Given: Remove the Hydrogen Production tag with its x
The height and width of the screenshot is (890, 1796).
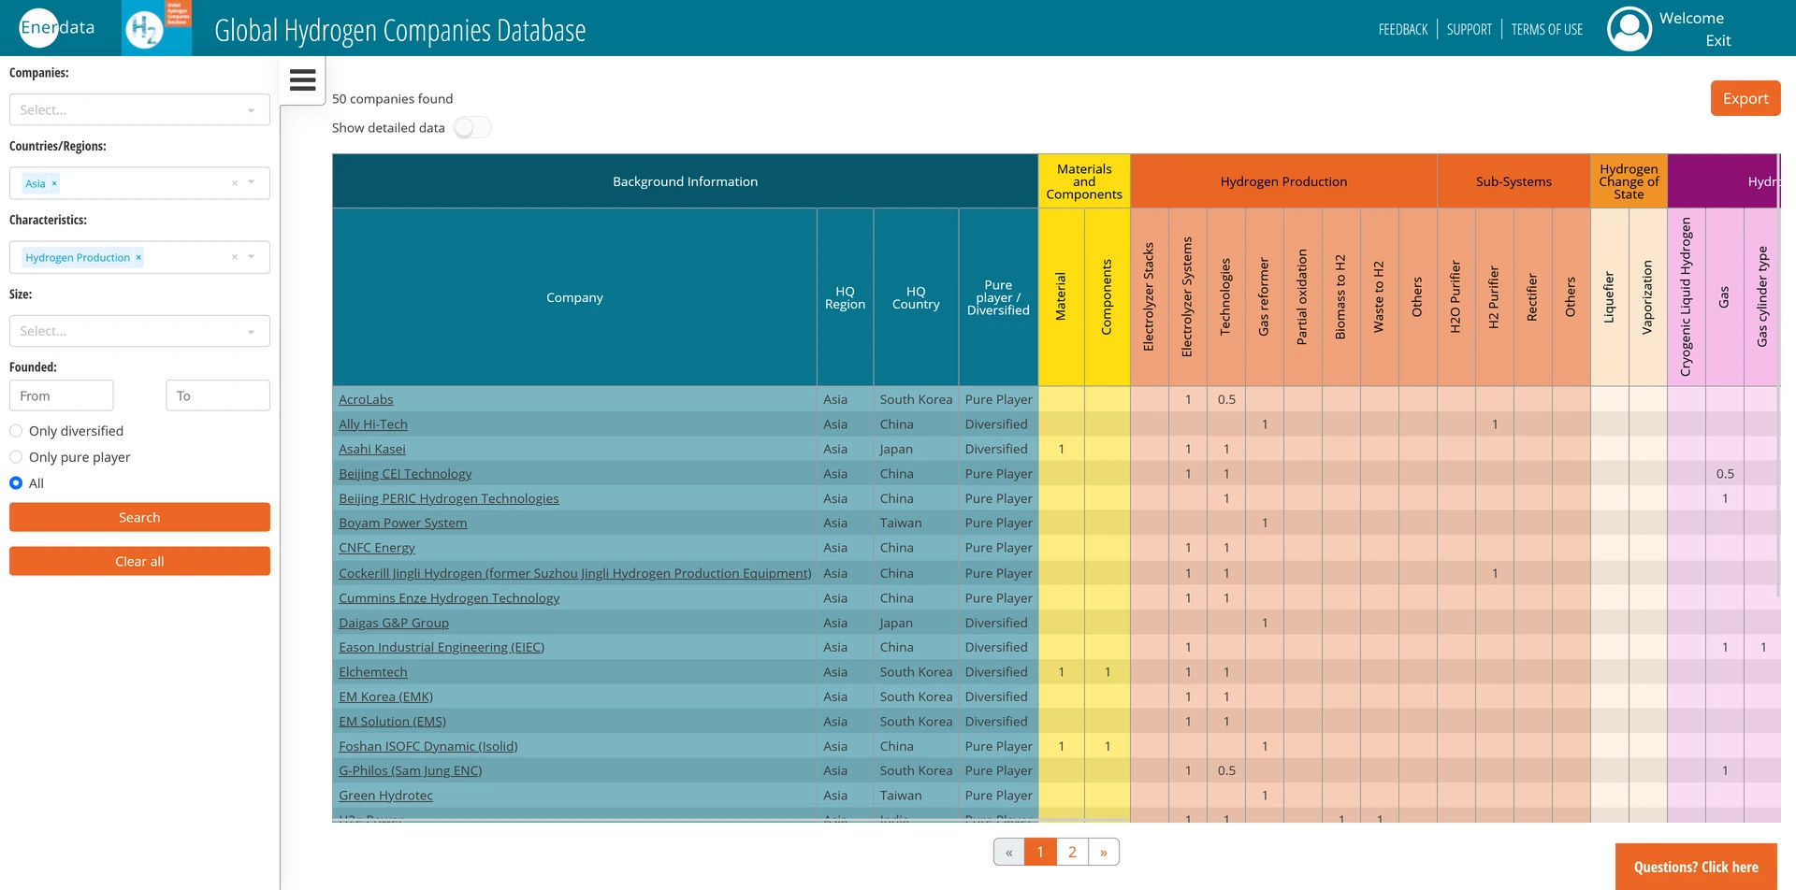Looking at the screenshot, I should point(138,257).
